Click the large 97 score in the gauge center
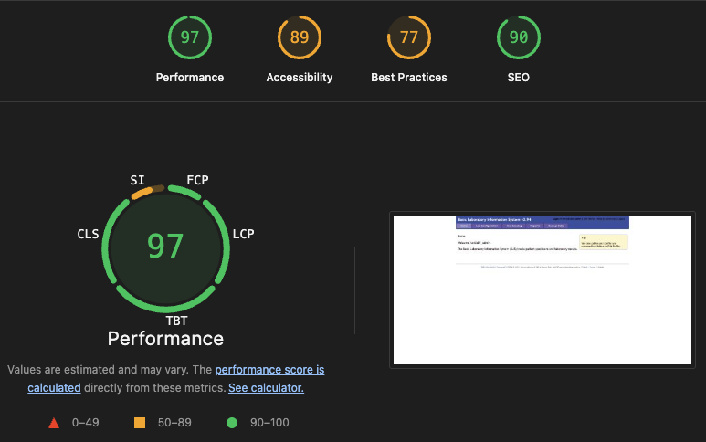This screenshot has width=706, height=442. pyautogui.click(x=165, y=247)
